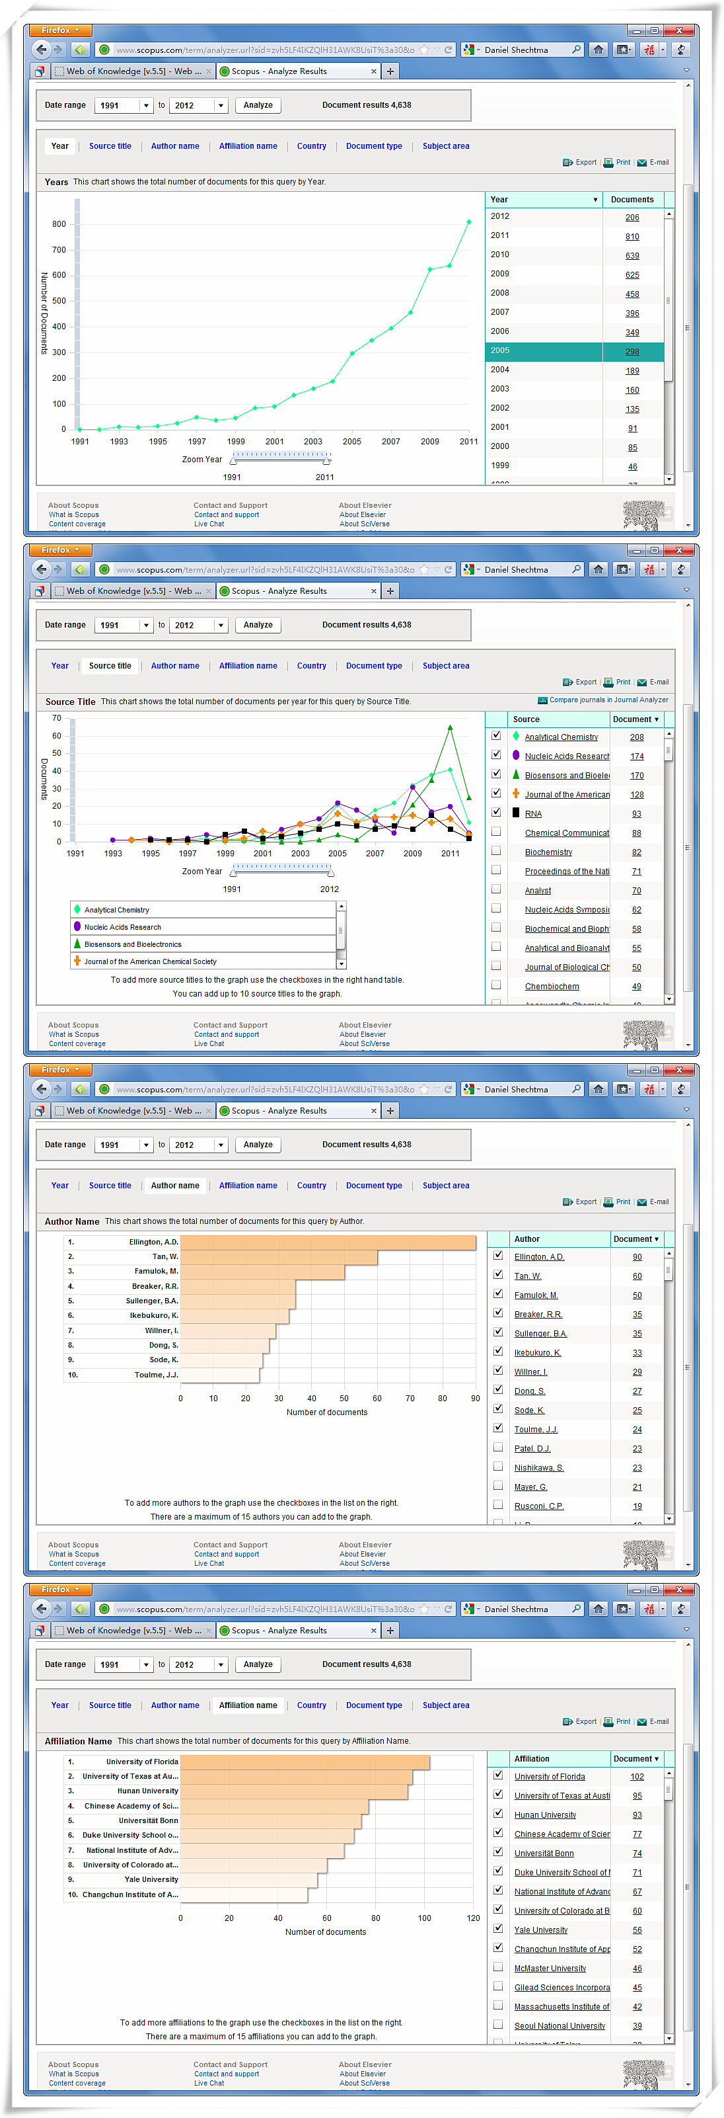The width and height of the screenshot is (724, 2118).
Task: Open Subject area tab in Affiliation Name window
Action: (445, 1705)
